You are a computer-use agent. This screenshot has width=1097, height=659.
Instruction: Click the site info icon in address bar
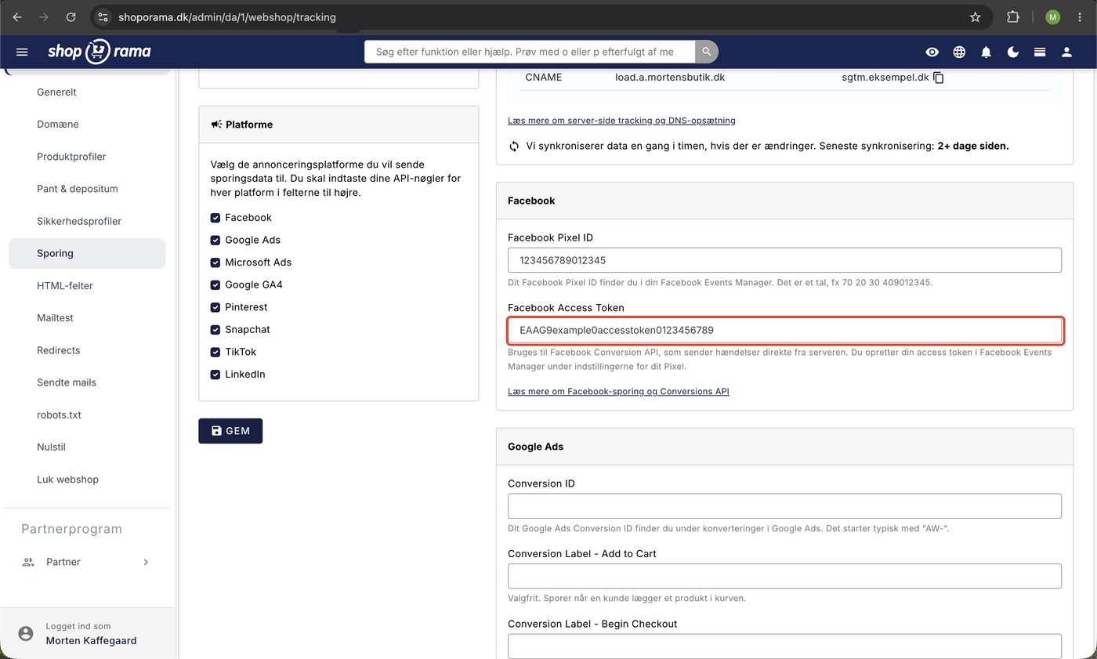point(103,16)
